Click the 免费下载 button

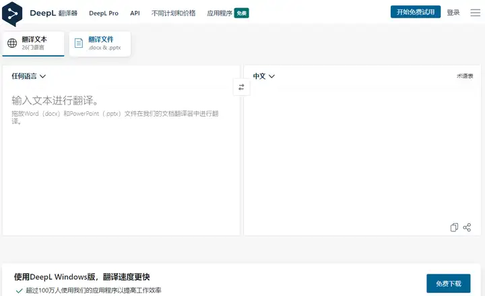click(449, 283)
